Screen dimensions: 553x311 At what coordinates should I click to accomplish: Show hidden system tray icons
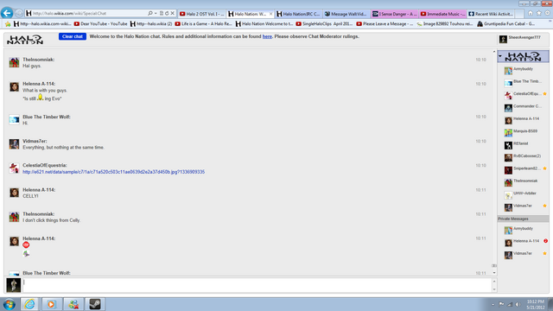point(493,304)
